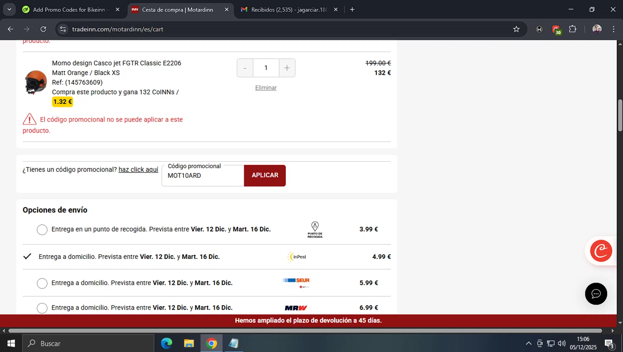Click the MRW carrier logo
The image size is (623, 352).
[x=296, y=308]
